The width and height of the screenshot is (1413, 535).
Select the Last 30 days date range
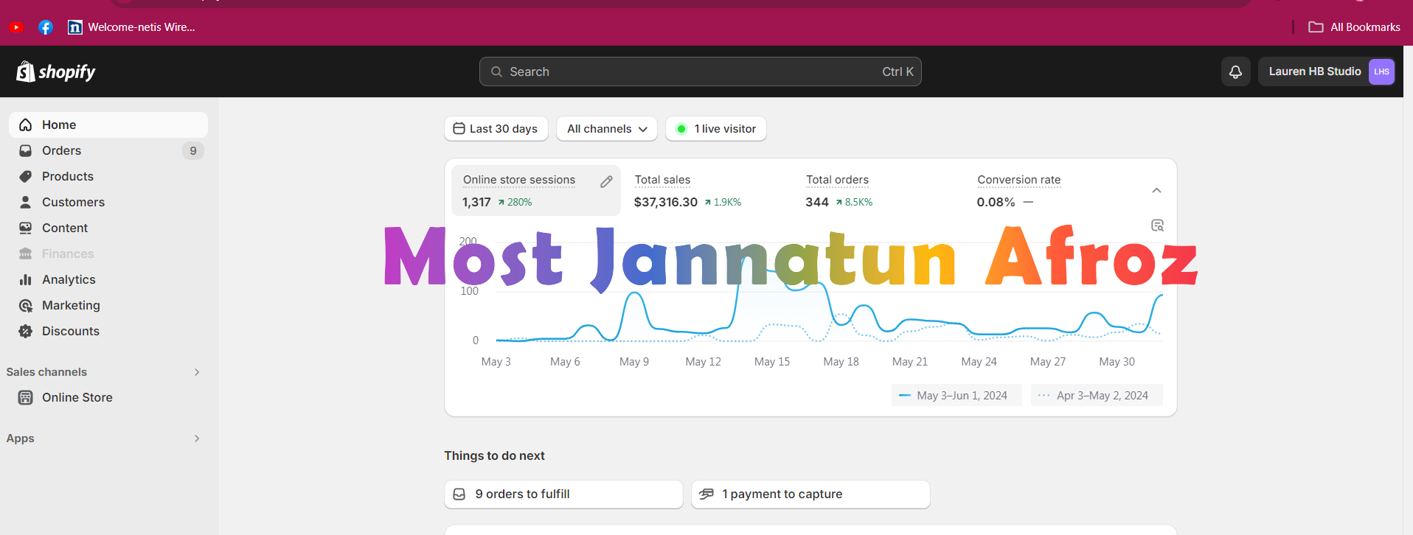pos(496,129)
